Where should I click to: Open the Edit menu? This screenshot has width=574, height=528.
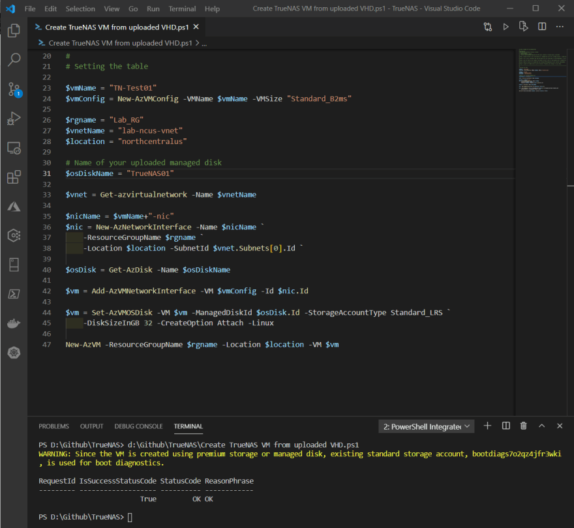point(50,8)
